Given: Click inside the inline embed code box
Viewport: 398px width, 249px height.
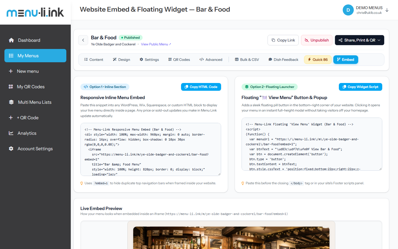Looking at the screenshot, I should point(151,149).
